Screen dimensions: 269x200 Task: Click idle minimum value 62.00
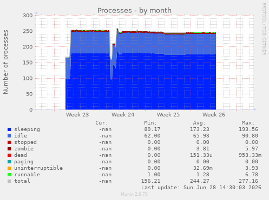(152, 136)
